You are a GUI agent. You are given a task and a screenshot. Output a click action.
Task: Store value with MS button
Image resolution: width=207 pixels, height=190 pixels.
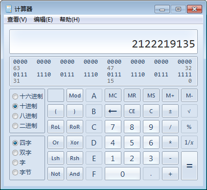[151, 95]
